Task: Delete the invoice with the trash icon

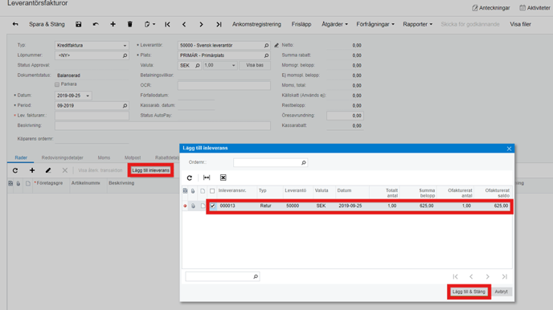Action: coord(129,24)
